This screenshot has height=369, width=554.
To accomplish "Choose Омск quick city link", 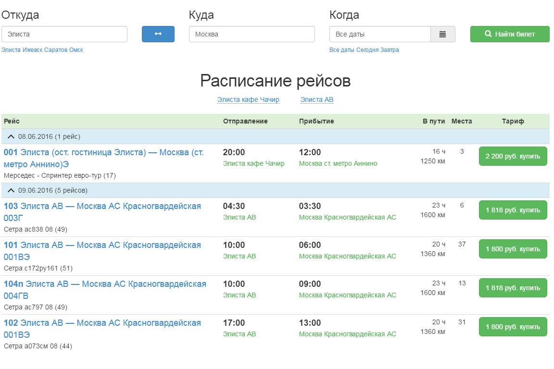I will coord(76,50).
